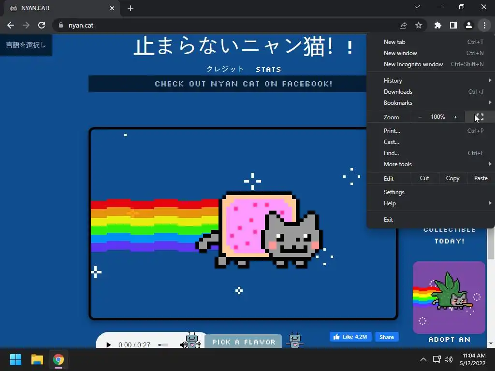Viewport: 495px width, 371px height.
Task: Click the Chrome taskbar icon
Action: coord(58,359)
